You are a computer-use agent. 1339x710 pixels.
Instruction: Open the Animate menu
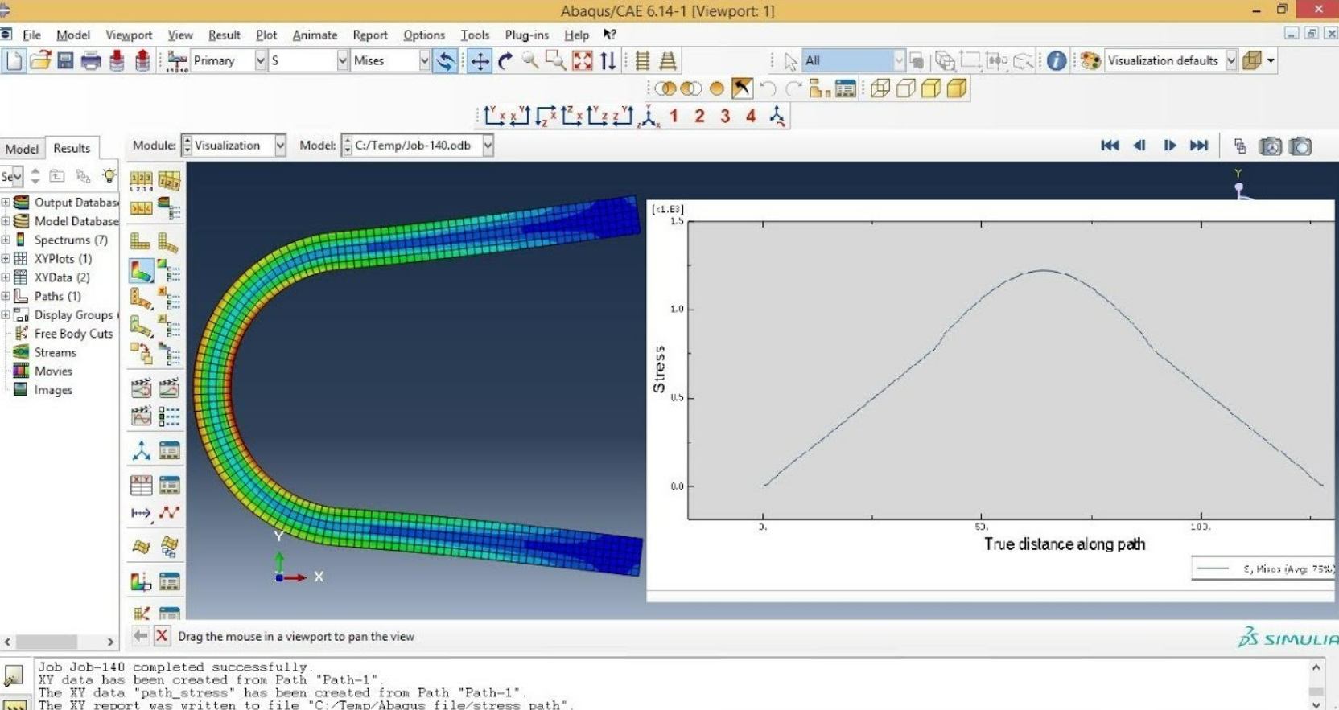point(315,35)
